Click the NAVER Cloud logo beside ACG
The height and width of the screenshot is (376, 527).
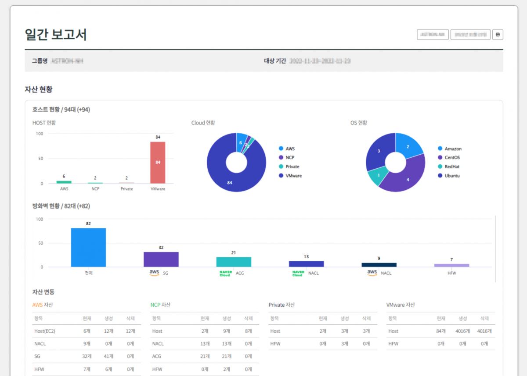click(225, 273)
